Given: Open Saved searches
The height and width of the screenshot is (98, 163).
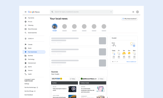Looking at the screenshot, I should [x=32, y=33].
